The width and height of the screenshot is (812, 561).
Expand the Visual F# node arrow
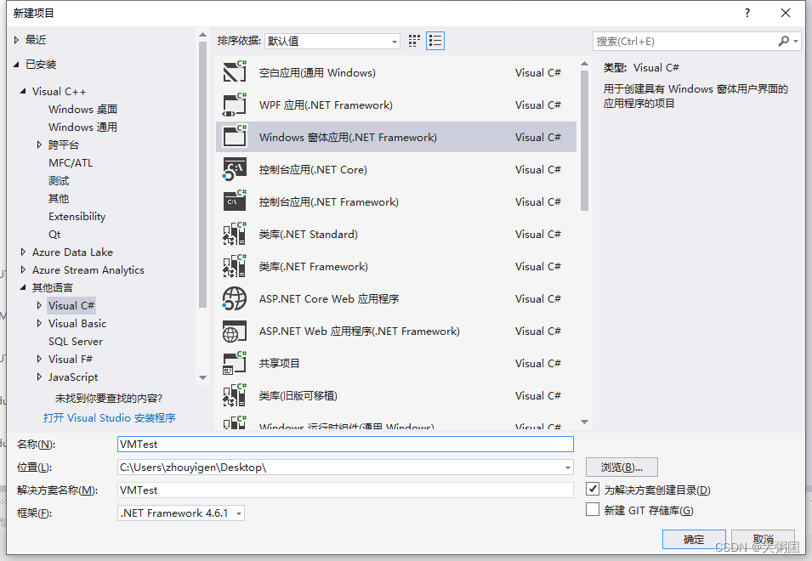[39, 359]
